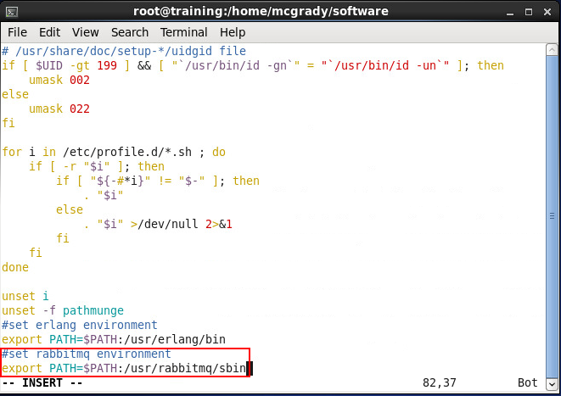Click the cursor position '82,37'
Viewport: 561px width, 396px height.
pyautogui.click(x=440, y=382)
